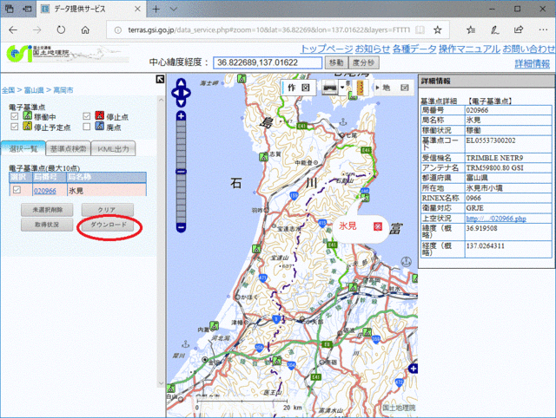Open the トップページ link
556x418 pixels.
(x=327, y=49)
